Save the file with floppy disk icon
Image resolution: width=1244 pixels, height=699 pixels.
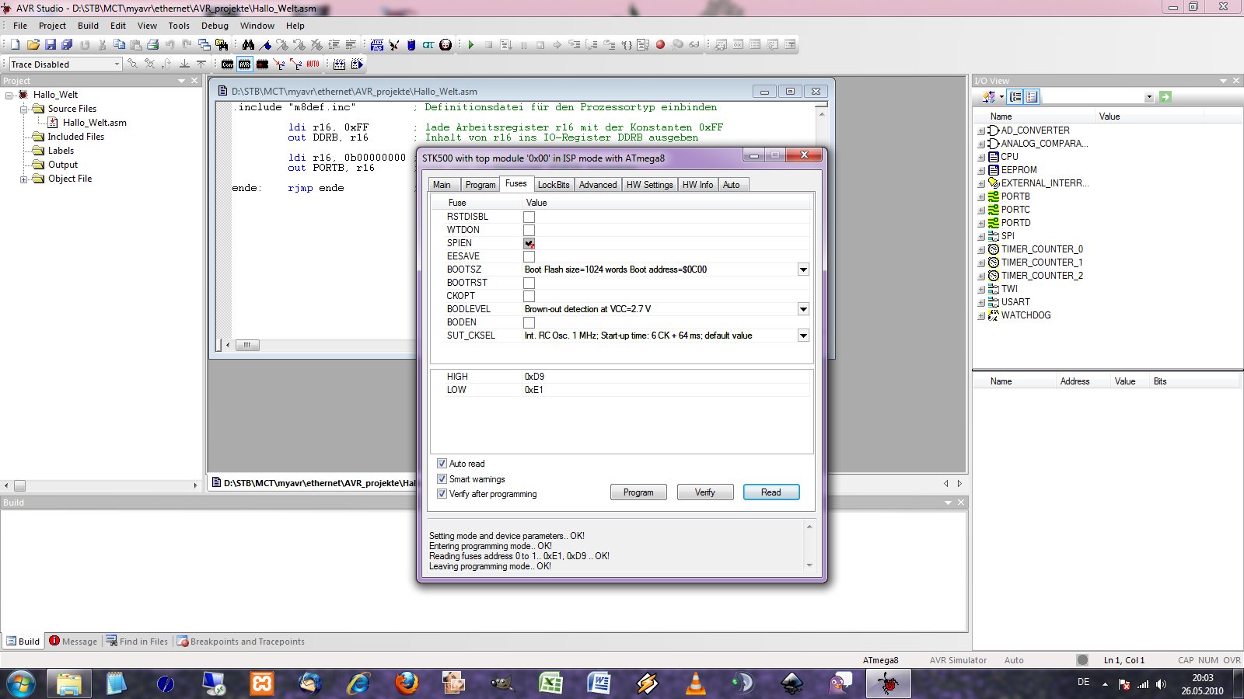(50, 45)
